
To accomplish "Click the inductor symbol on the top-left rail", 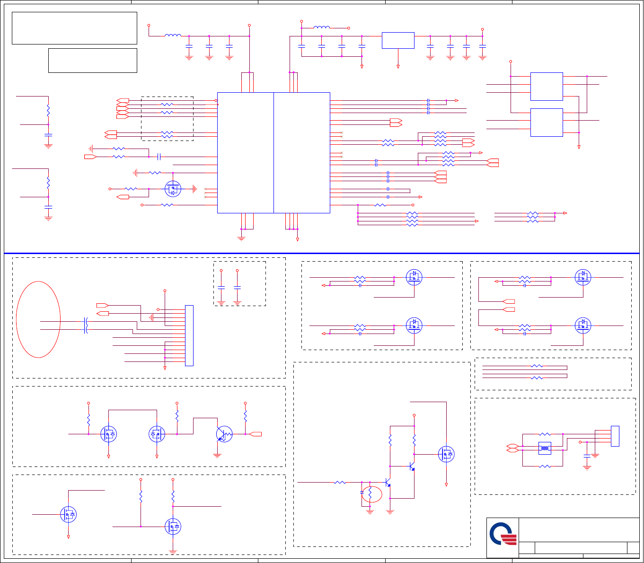I will 173,35.
